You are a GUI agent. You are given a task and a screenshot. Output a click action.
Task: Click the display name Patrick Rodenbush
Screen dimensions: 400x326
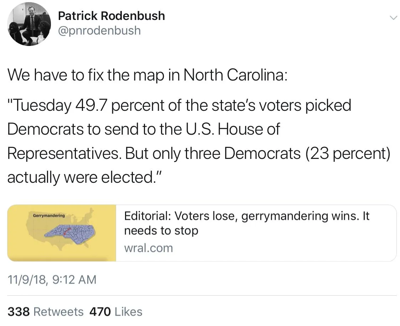(111, 16)
